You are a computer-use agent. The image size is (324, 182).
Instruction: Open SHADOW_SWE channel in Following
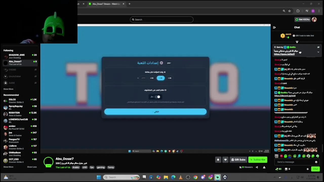(20, 56)
